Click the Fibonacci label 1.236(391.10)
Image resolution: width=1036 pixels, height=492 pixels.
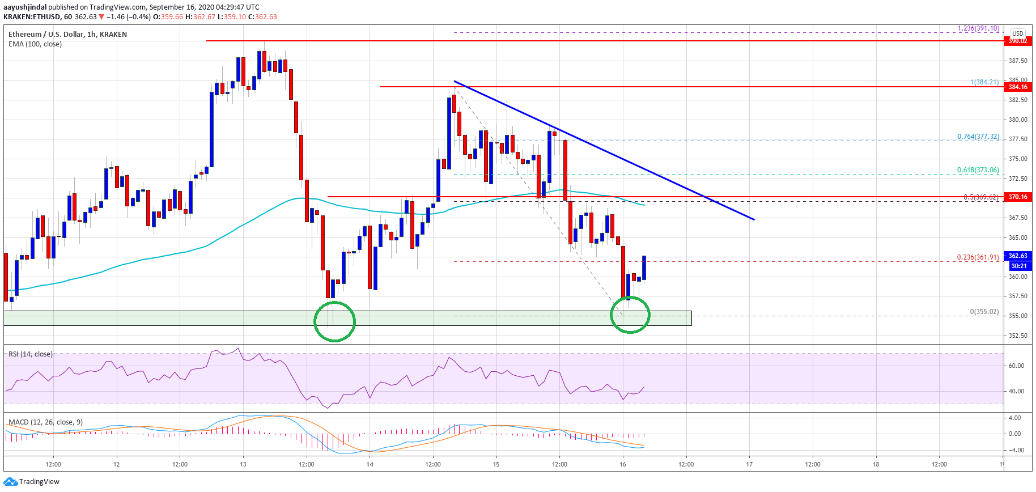coord(978,28)
